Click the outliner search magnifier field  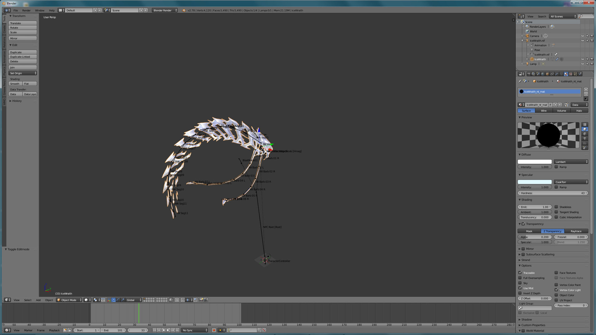586,16
